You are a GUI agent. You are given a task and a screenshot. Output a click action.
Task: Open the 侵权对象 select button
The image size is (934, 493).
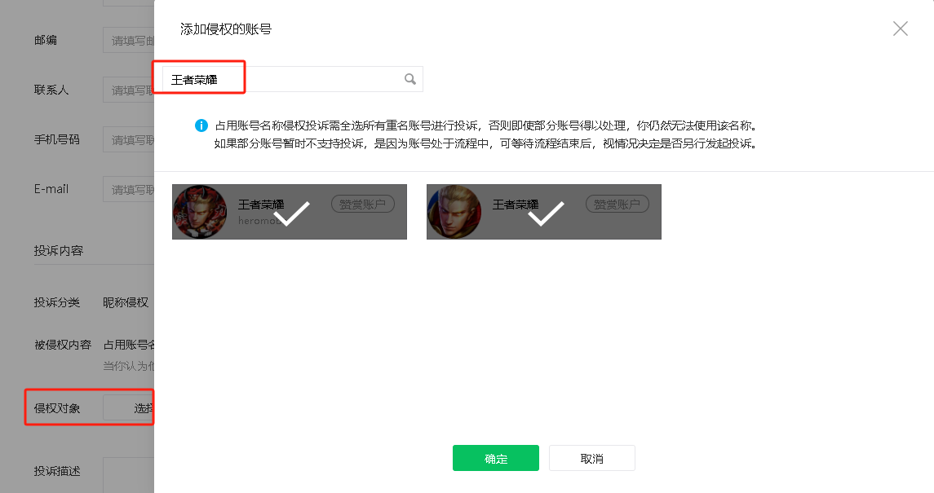tap(129, 408)
